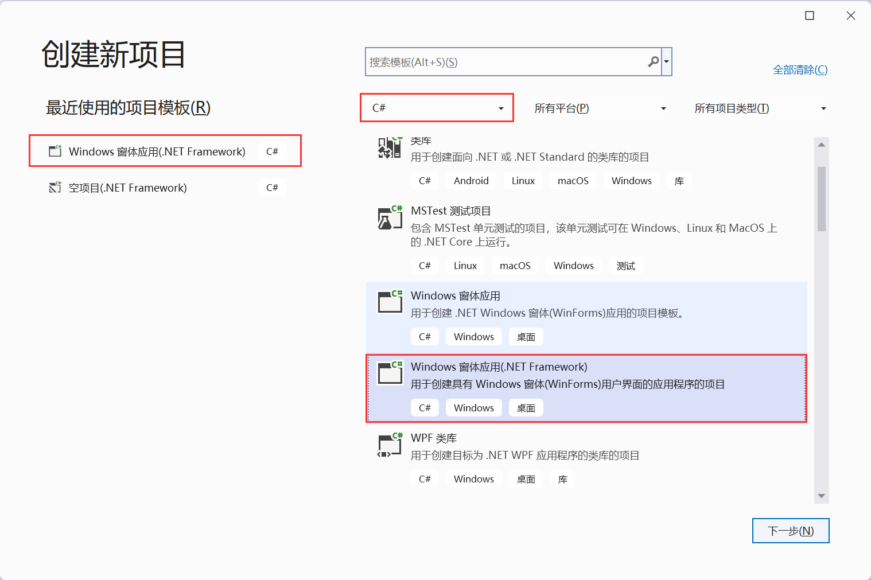Focus the template search input field

(513, 61)
